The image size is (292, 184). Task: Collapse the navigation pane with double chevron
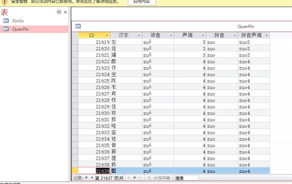66,12
